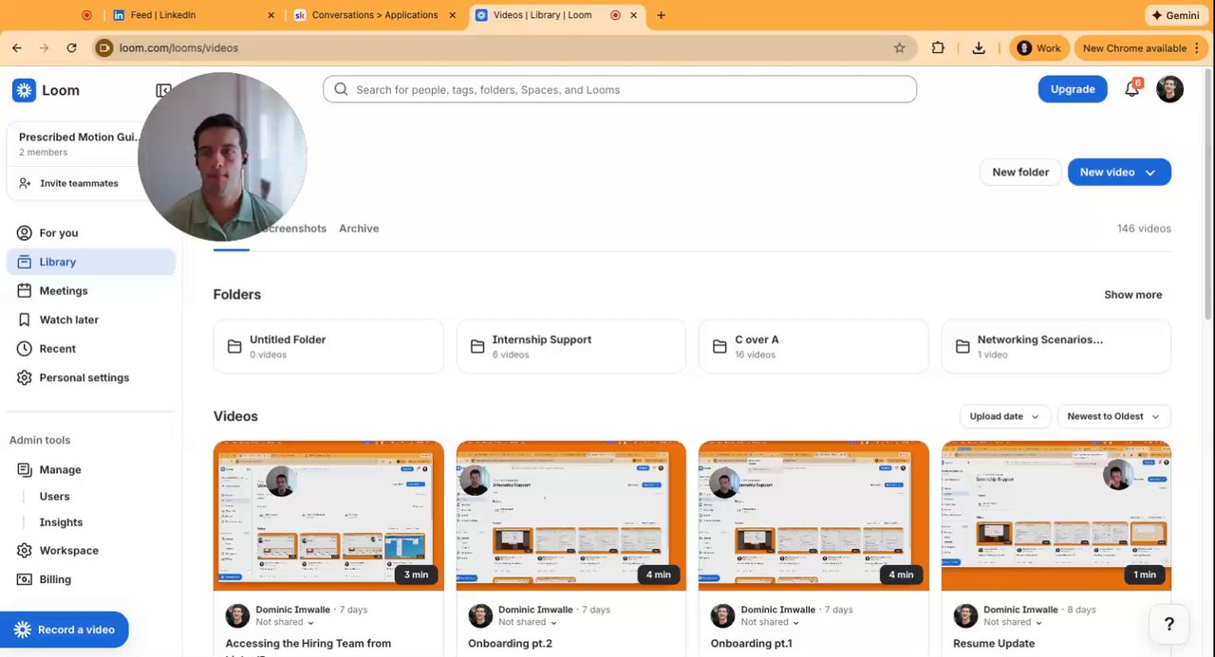
Task: Open the Chrome extensions puzzle icon
Action: (938, 47)
